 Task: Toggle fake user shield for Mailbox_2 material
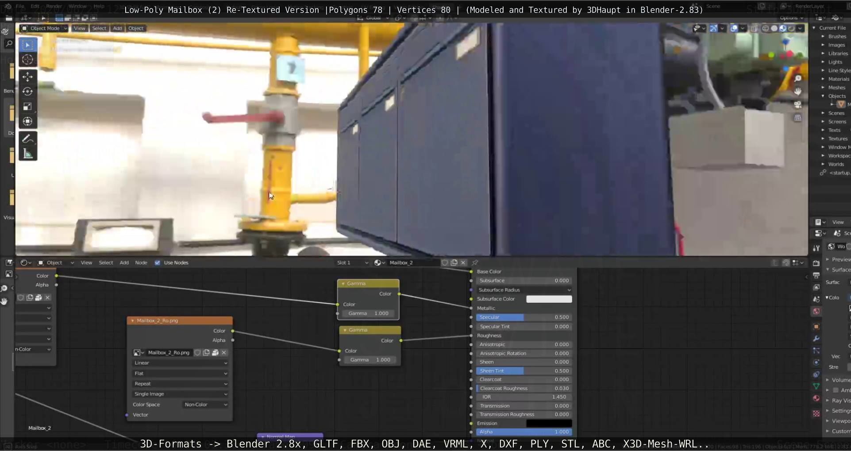[445, 263]
